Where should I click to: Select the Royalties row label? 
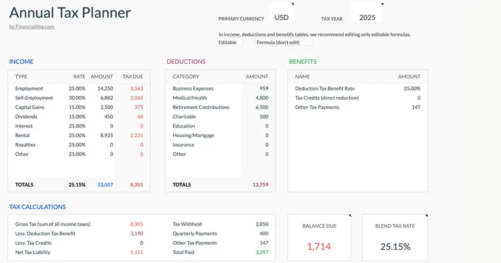(x=25, y=145)
